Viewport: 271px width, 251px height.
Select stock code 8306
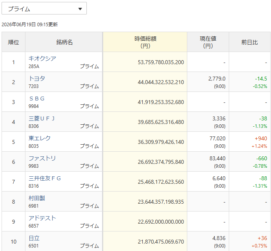pyautogui.click(x=34, y=126)
